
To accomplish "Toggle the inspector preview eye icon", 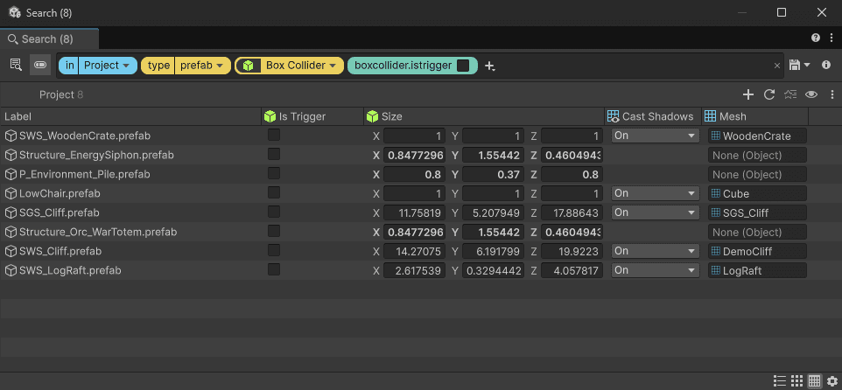I will pyautogui.click(x=811, y=94).
